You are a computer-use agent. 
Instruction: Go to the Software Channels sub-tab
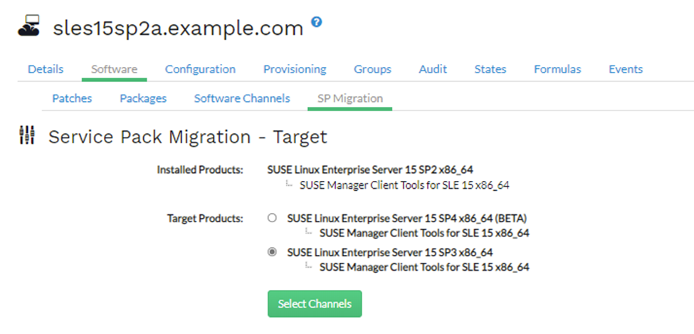tap(242, 98)
